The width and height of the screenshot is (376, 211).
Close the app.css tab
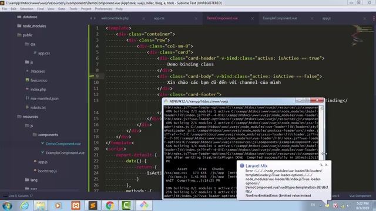196,18
